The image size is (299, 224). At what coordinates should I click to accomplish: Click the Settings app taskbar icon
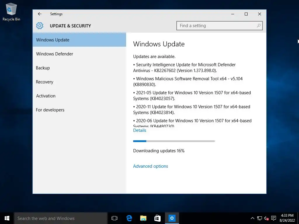click(172, 218)
